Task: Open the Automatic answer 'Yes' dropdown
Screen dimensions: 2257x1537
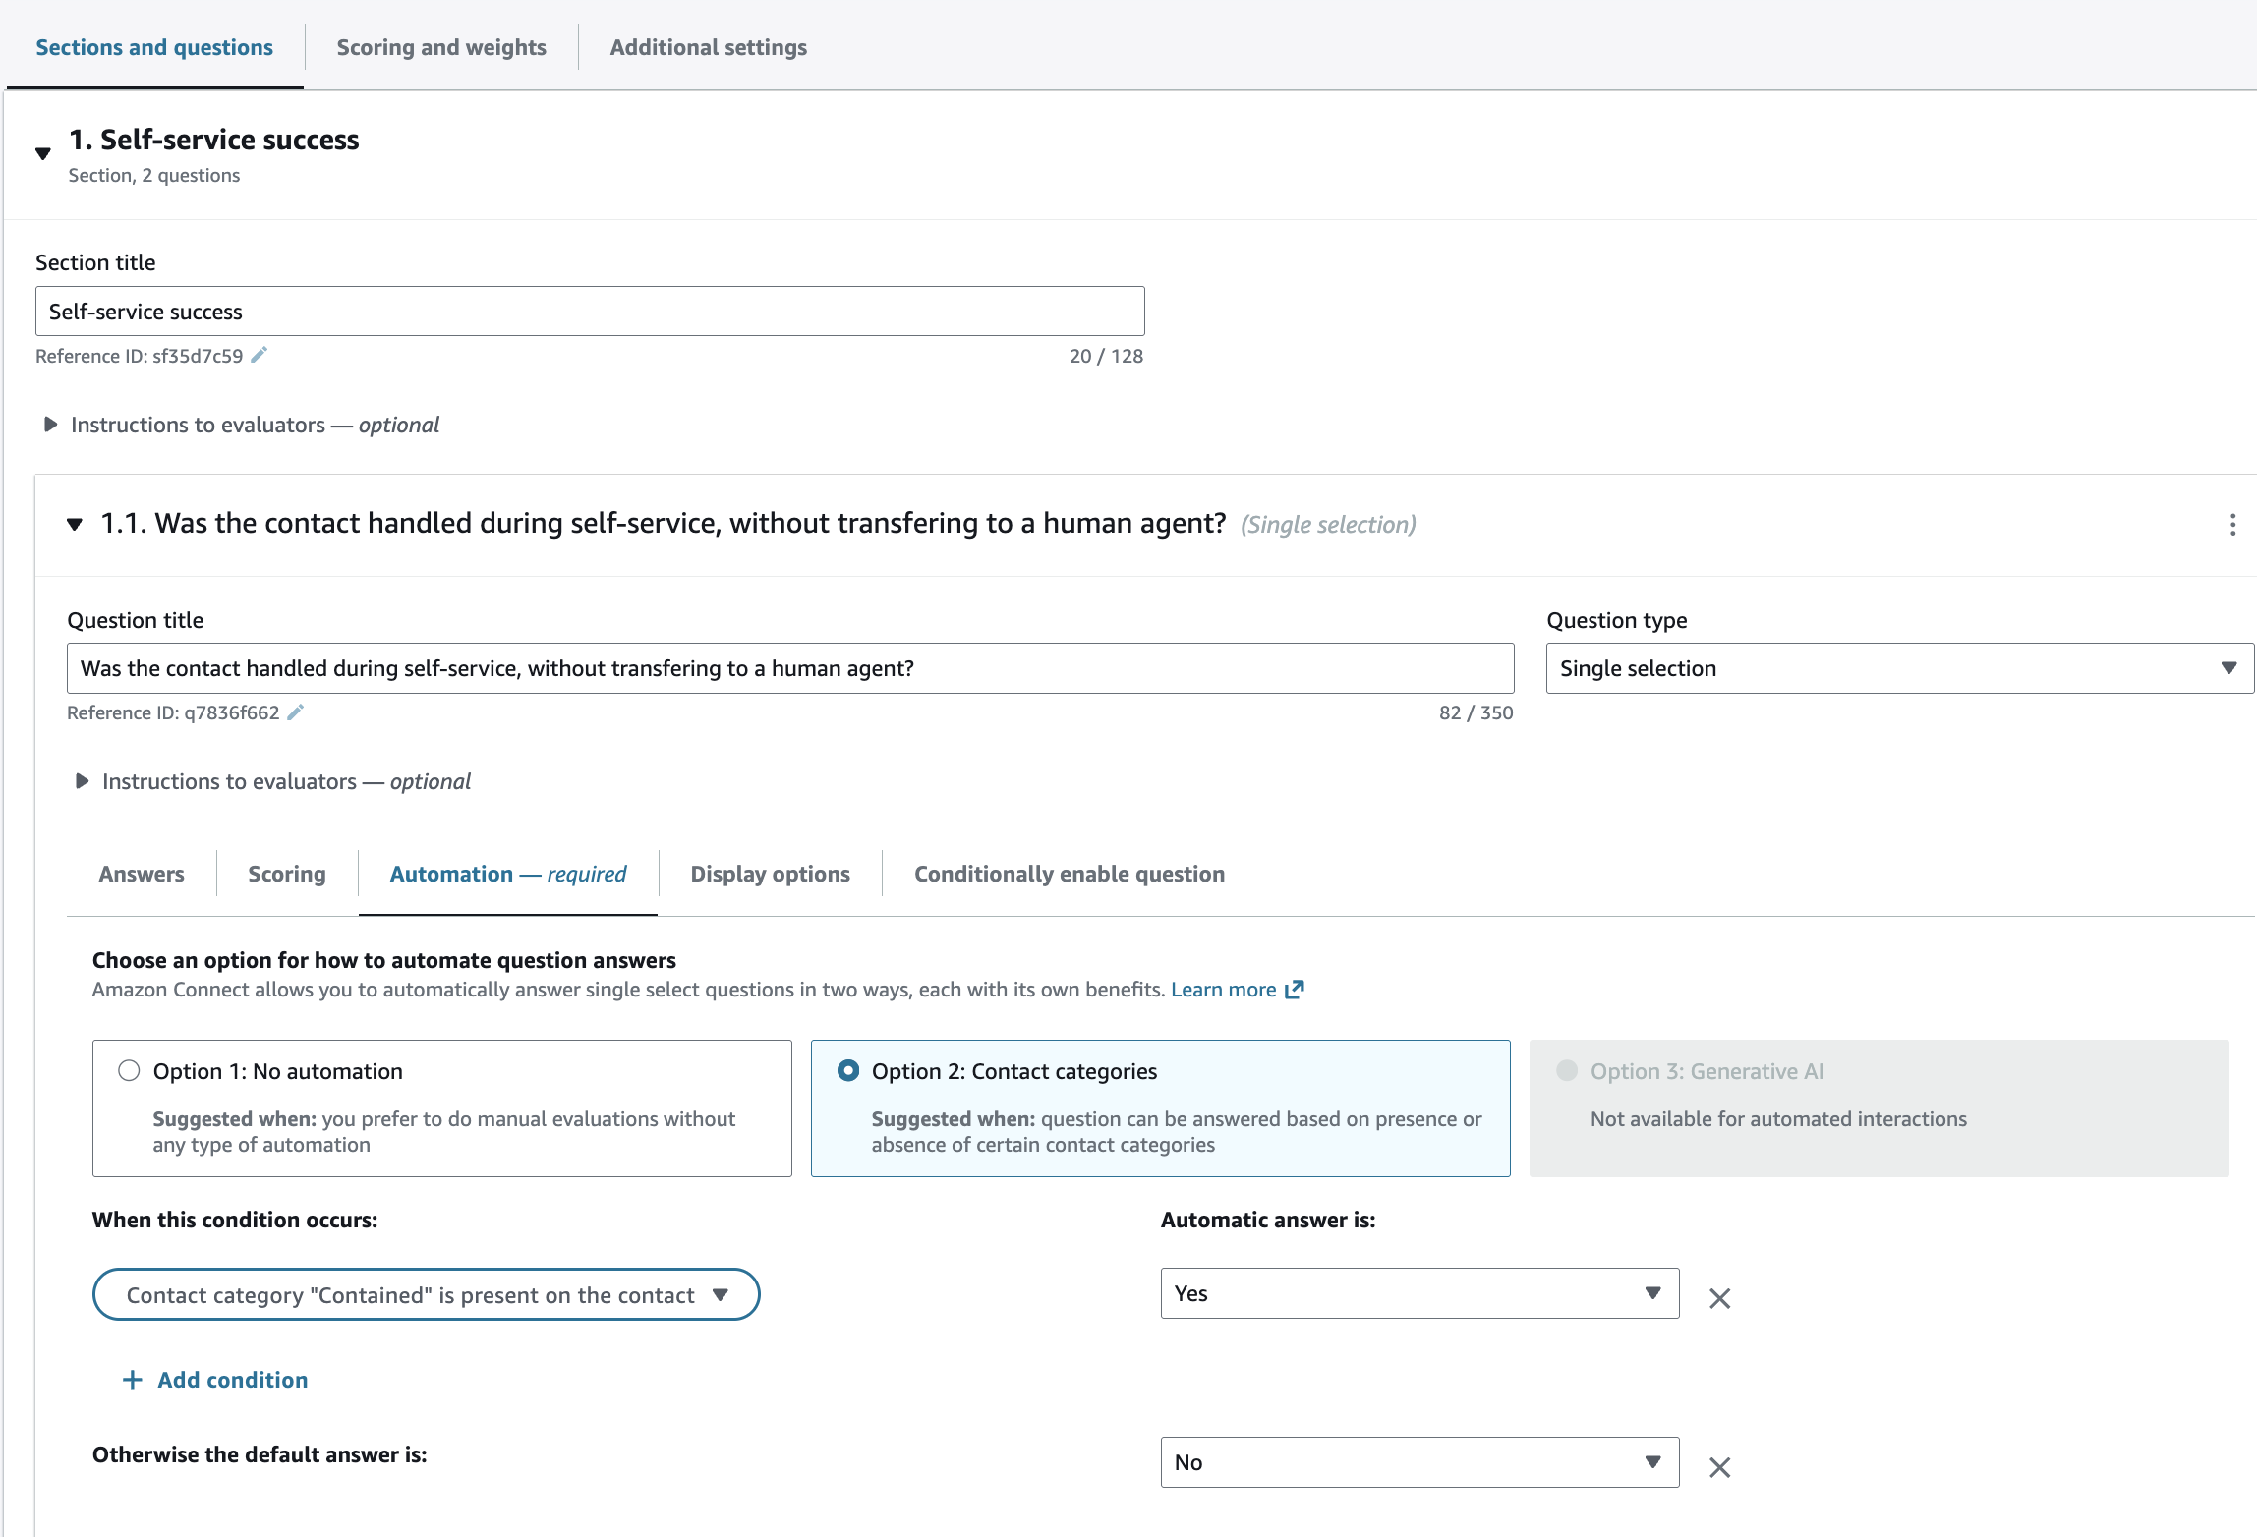Action: tap(1418, 1293)
